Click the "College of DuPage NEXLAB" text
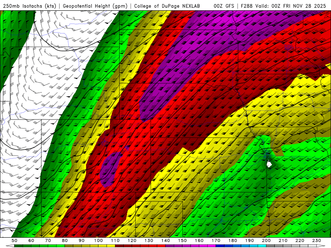The width and height of the screenshot is (331, 248). pyautogui.click(x=167, y=6)
